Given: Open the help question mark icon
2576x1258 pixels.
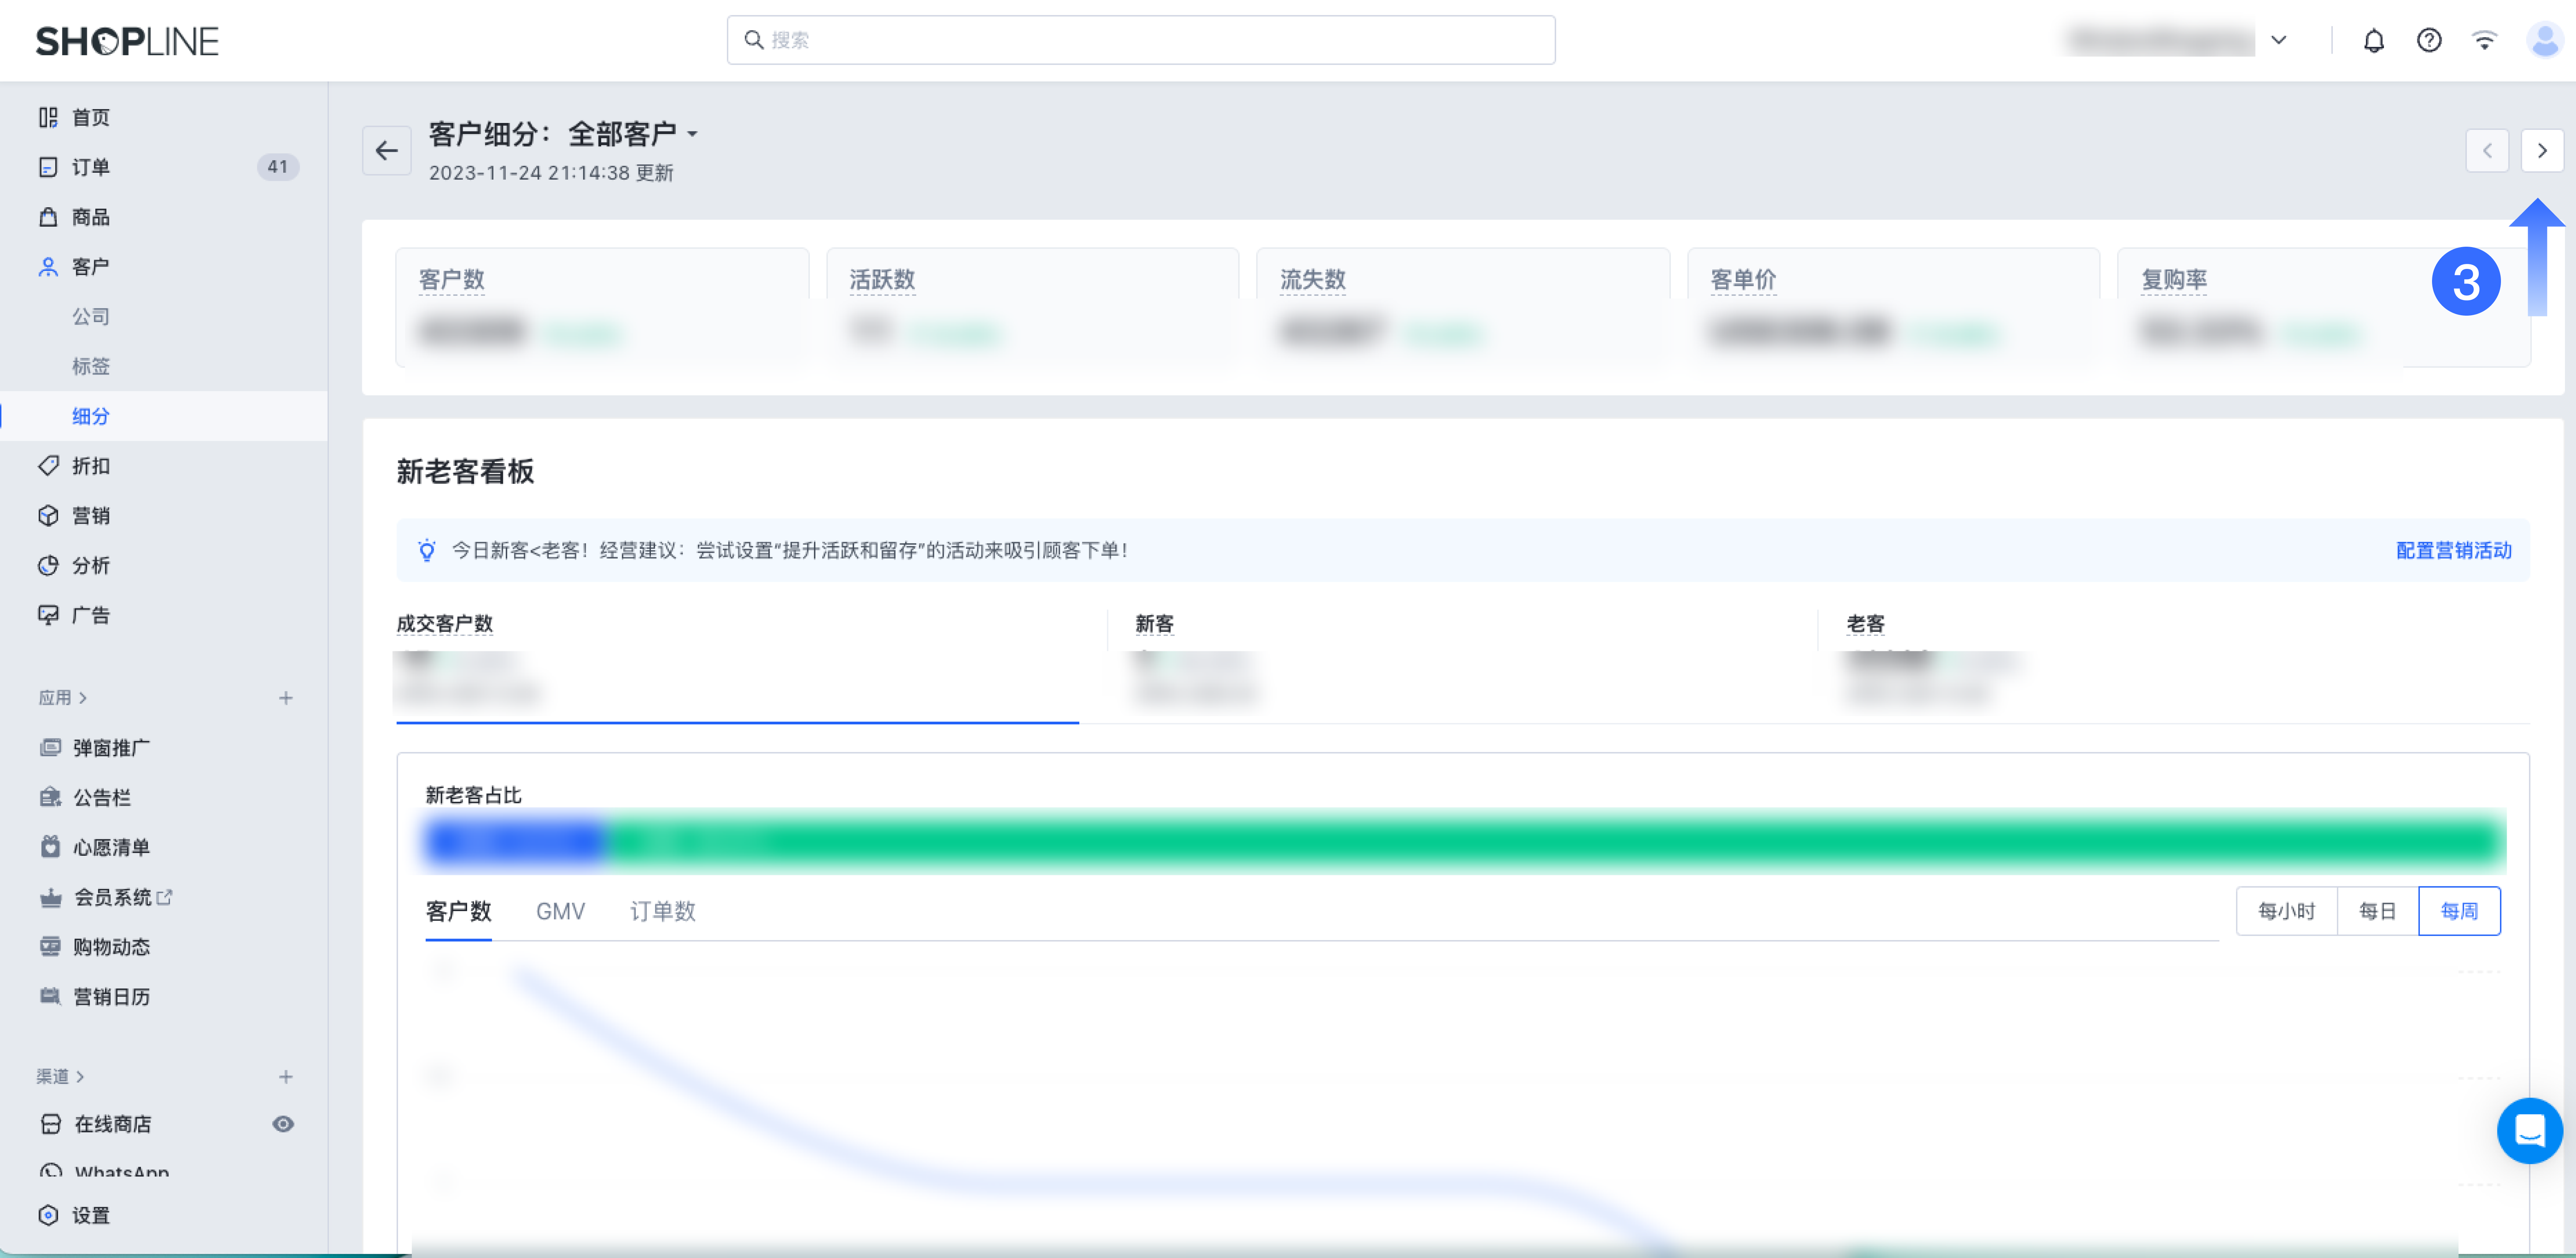Looking at the screenshot, I should click(x=2429, y=40).
